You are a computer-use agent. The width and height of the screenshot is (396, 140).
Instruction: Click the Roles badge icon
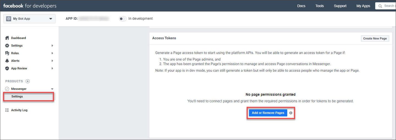click(7, 53)
